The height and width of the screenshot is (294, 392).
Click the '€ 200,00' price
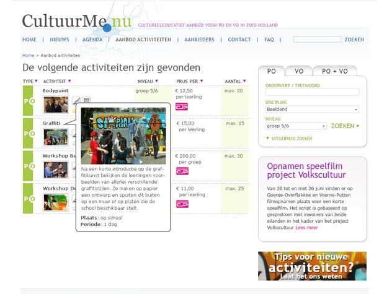tap(185, 156)
